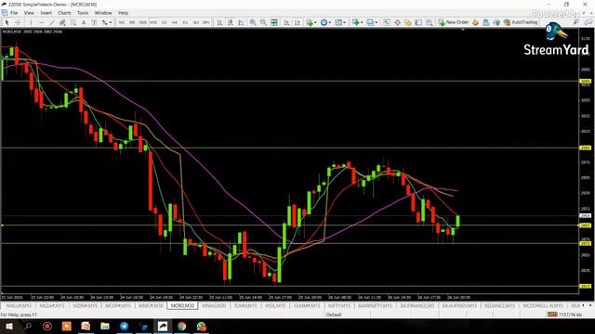Expand the profiles dropdown arrow
595x334 pixels.
pyautogui.click(x=377, y=22)
